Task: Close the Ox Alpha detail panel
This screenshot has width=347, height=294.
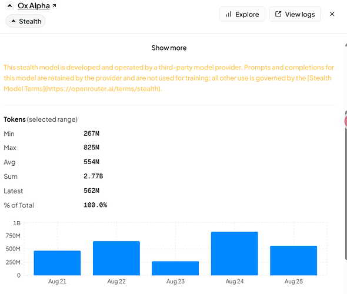Action: click(332, 14)
